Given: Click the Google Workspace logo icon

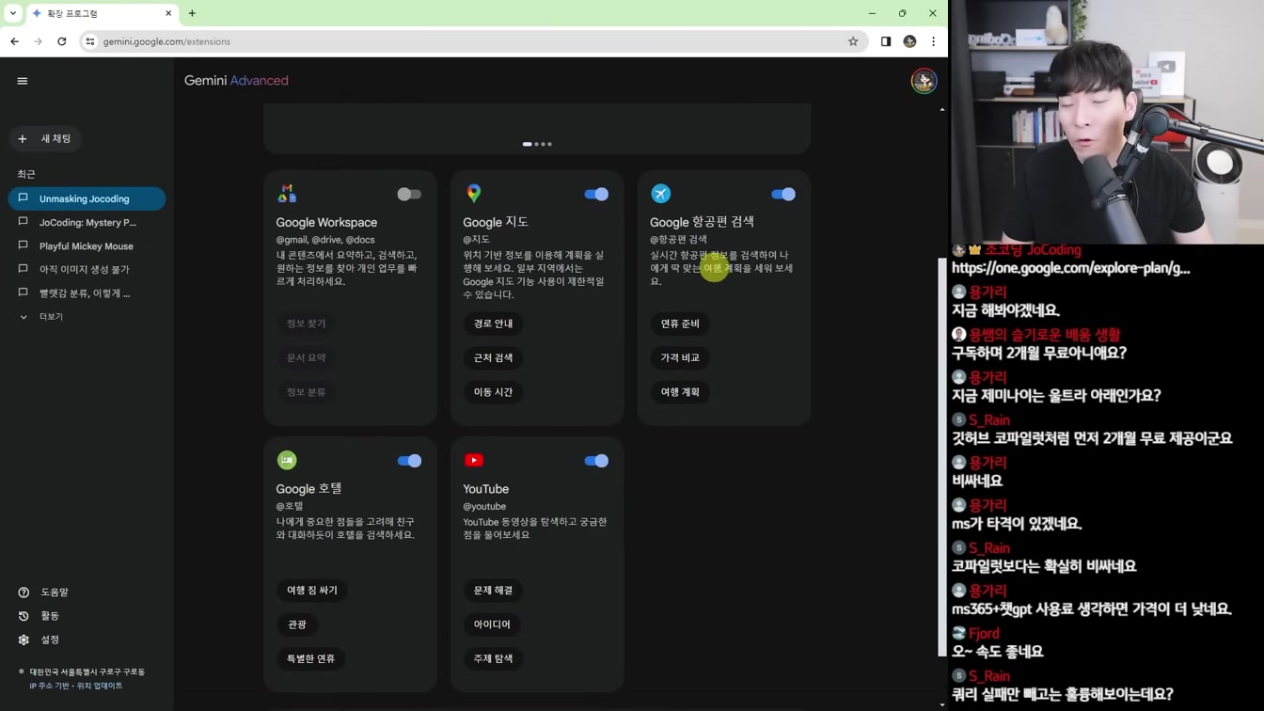Looking at the screenshot, I should (287, 194).
